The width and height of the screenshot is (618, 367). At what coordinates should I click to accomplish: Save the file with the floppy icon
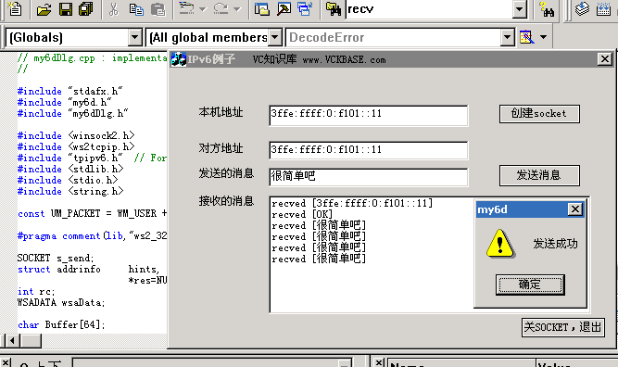[66, 8]
